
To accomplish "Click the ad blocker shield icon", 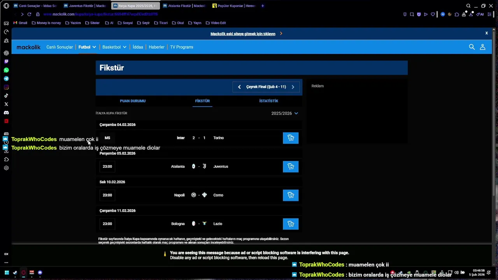I will 419,14.
